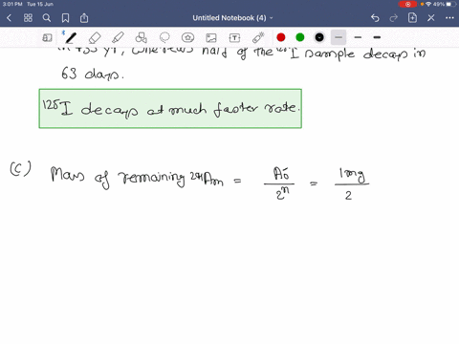The image size is (459, 344).
Task: Open the page thumbnails grid view
Action: 28,18
